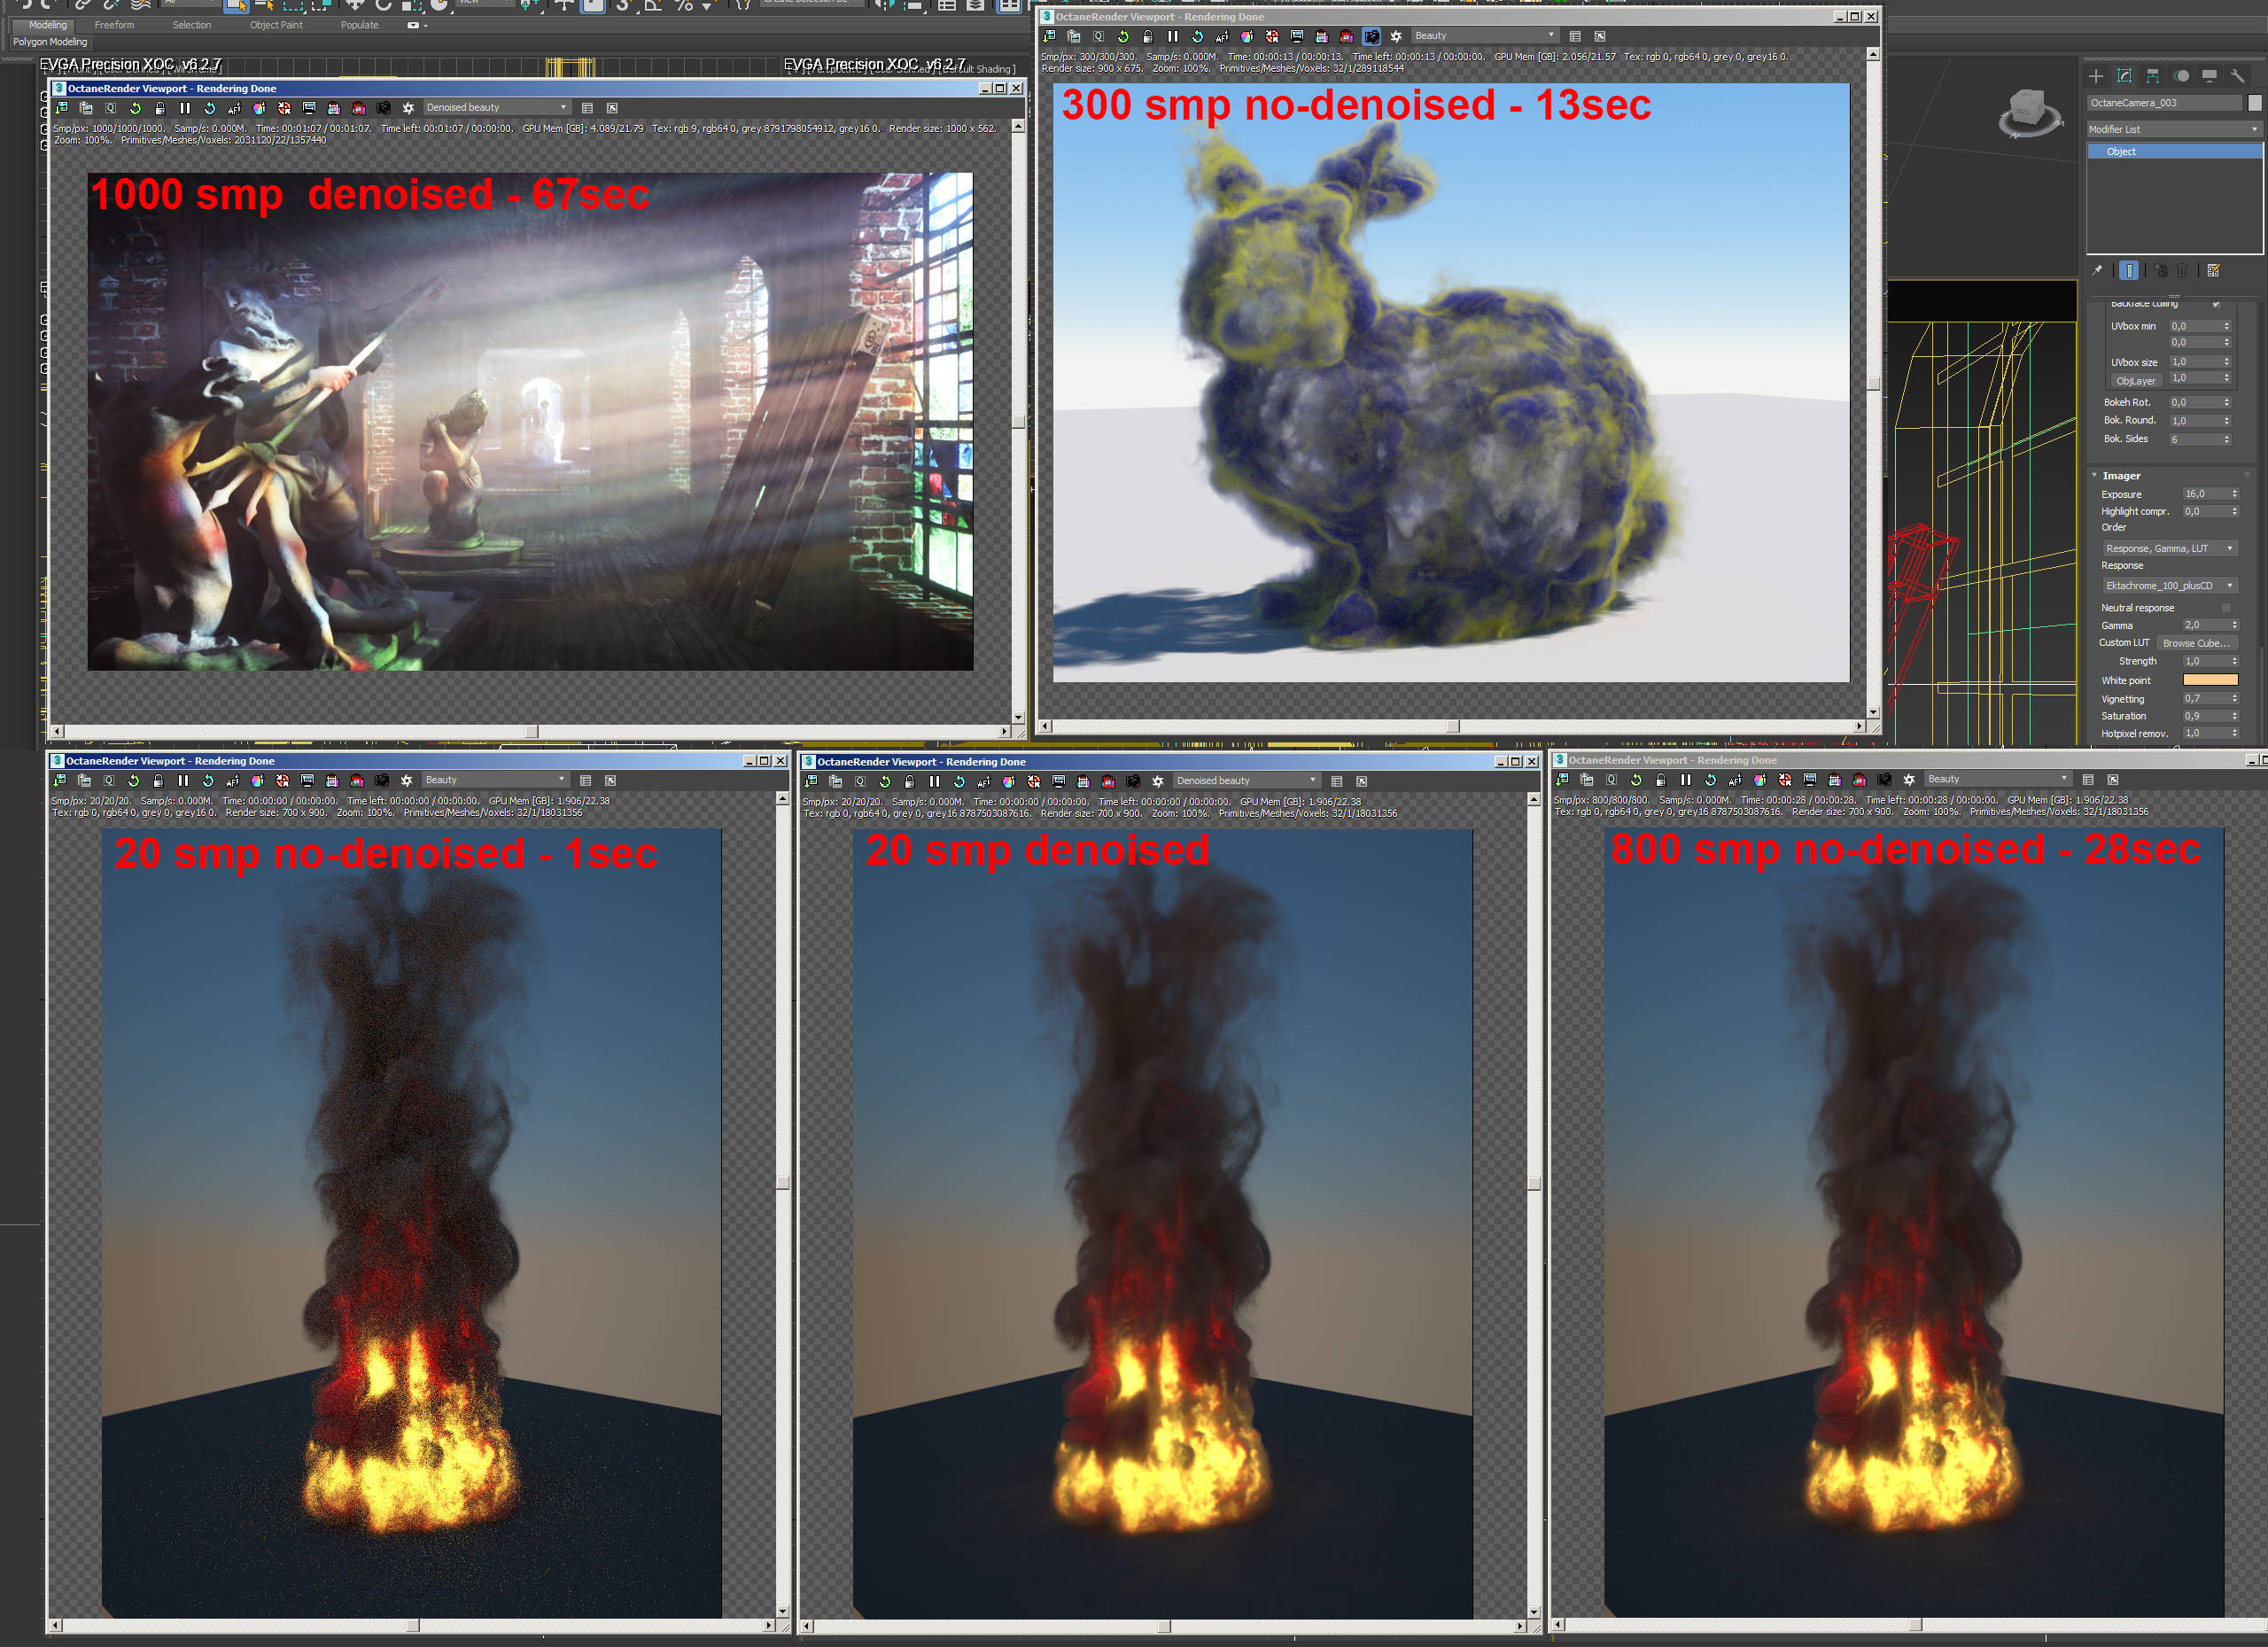Click AF autofocus picker in 20 smp denoised viewport
2268x1647 pixels.
(x=984, y=782)
